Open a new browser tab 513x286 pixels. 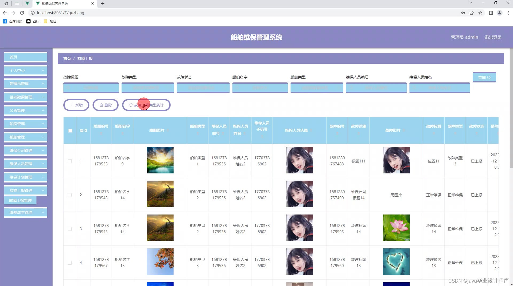tap(103, 3)
